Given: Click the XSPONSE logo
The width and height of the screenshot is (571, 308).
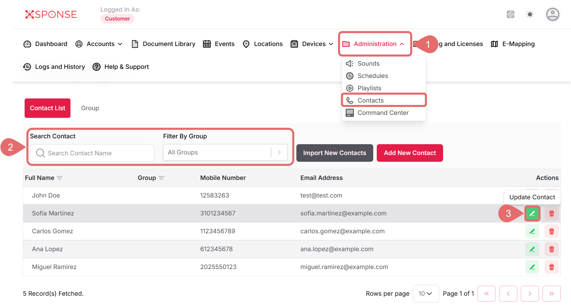Looking at the screenshot, I should point(51,14).
